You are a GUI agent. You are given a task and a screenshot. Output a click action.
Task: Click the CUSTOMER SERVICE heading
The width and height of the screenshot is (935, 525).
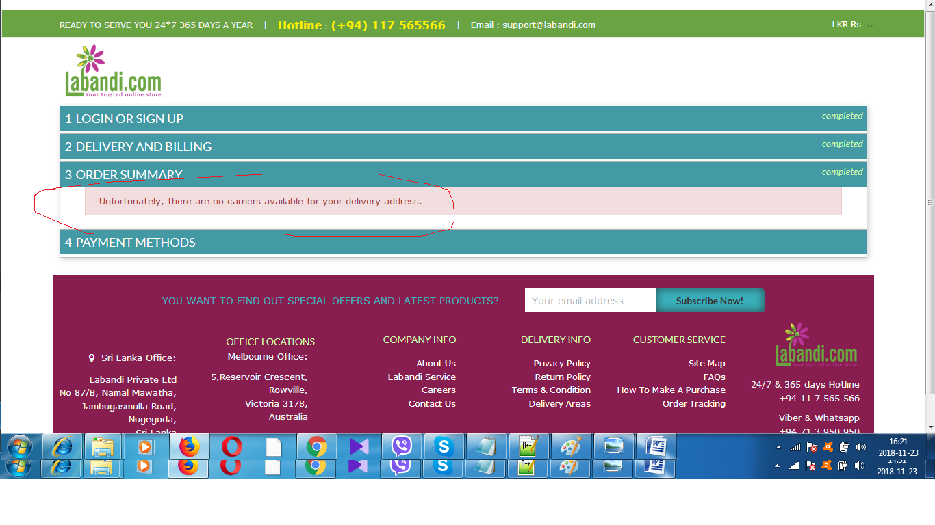(x=679, y=340)
